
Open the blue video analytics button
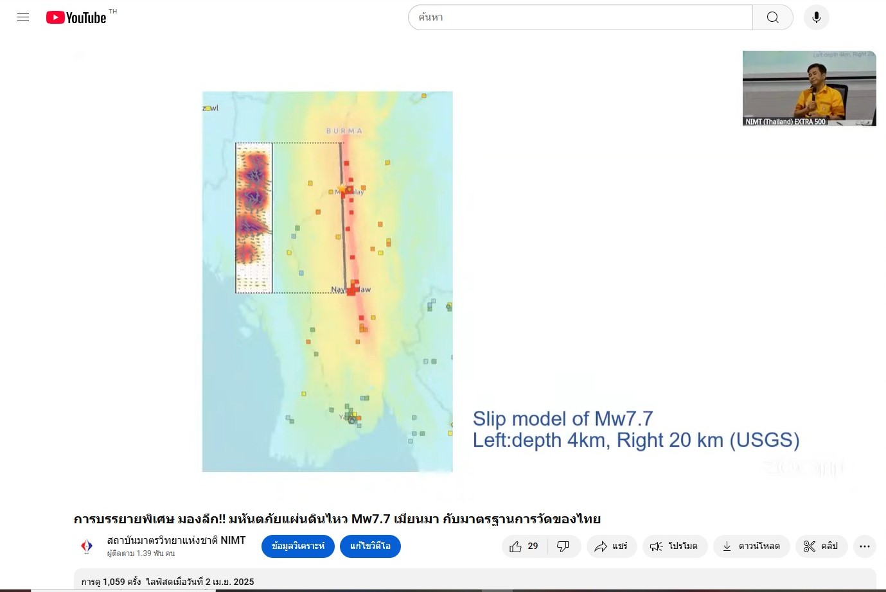click(297, 546)
